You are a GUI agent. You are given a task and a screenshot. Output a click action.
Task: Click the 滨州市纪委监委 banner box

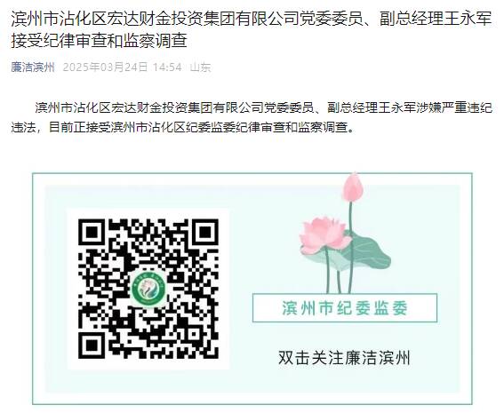coord(345,307)
